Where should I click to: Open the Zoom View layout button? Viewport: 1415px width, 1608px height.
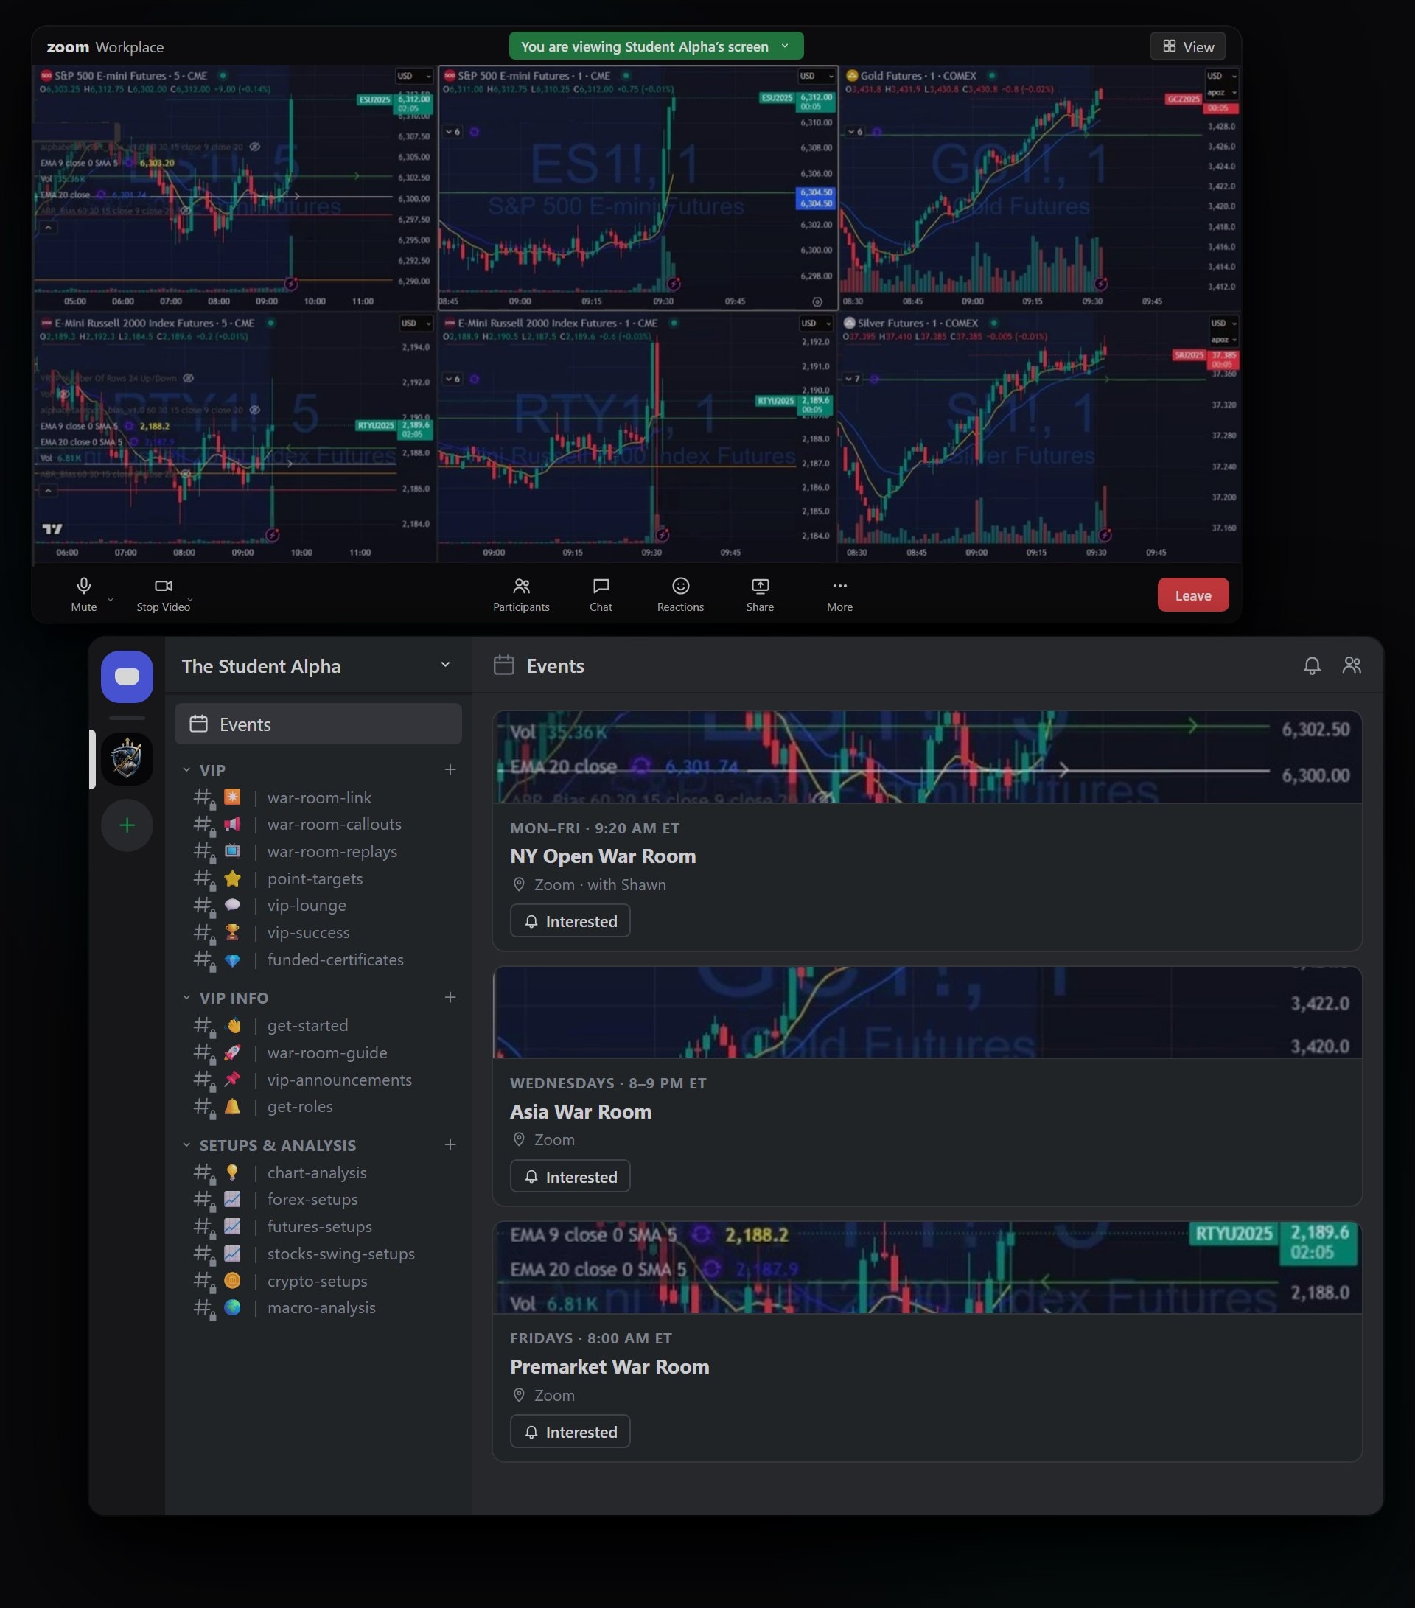click(x=1188, y=46)
